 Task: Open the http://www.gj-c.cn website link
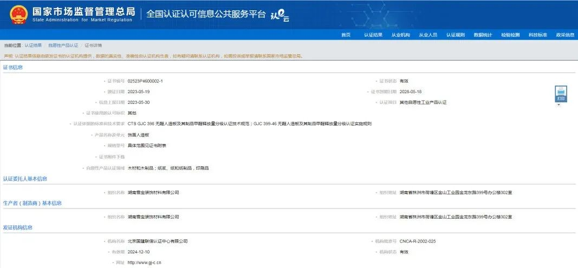(x=144, y=263)
